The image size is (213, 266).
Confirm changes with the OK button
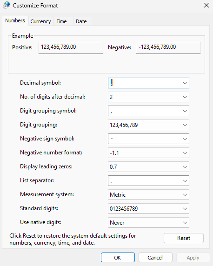(118, 258)
